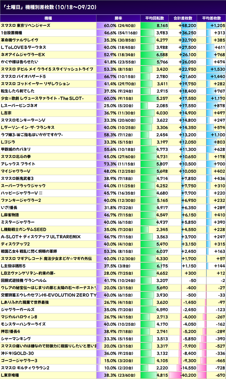Image resolution: width=226 pixels, height=379 pixels.
Task: Click total difference -40,200
Action: (188, 375)
